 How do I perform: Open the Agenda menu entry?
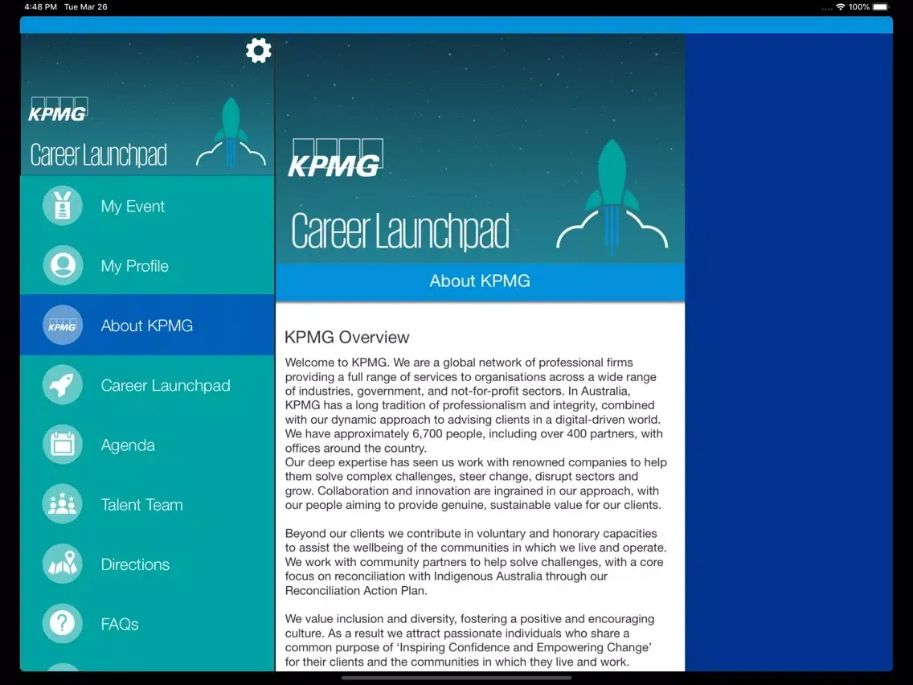click(147, 445)
